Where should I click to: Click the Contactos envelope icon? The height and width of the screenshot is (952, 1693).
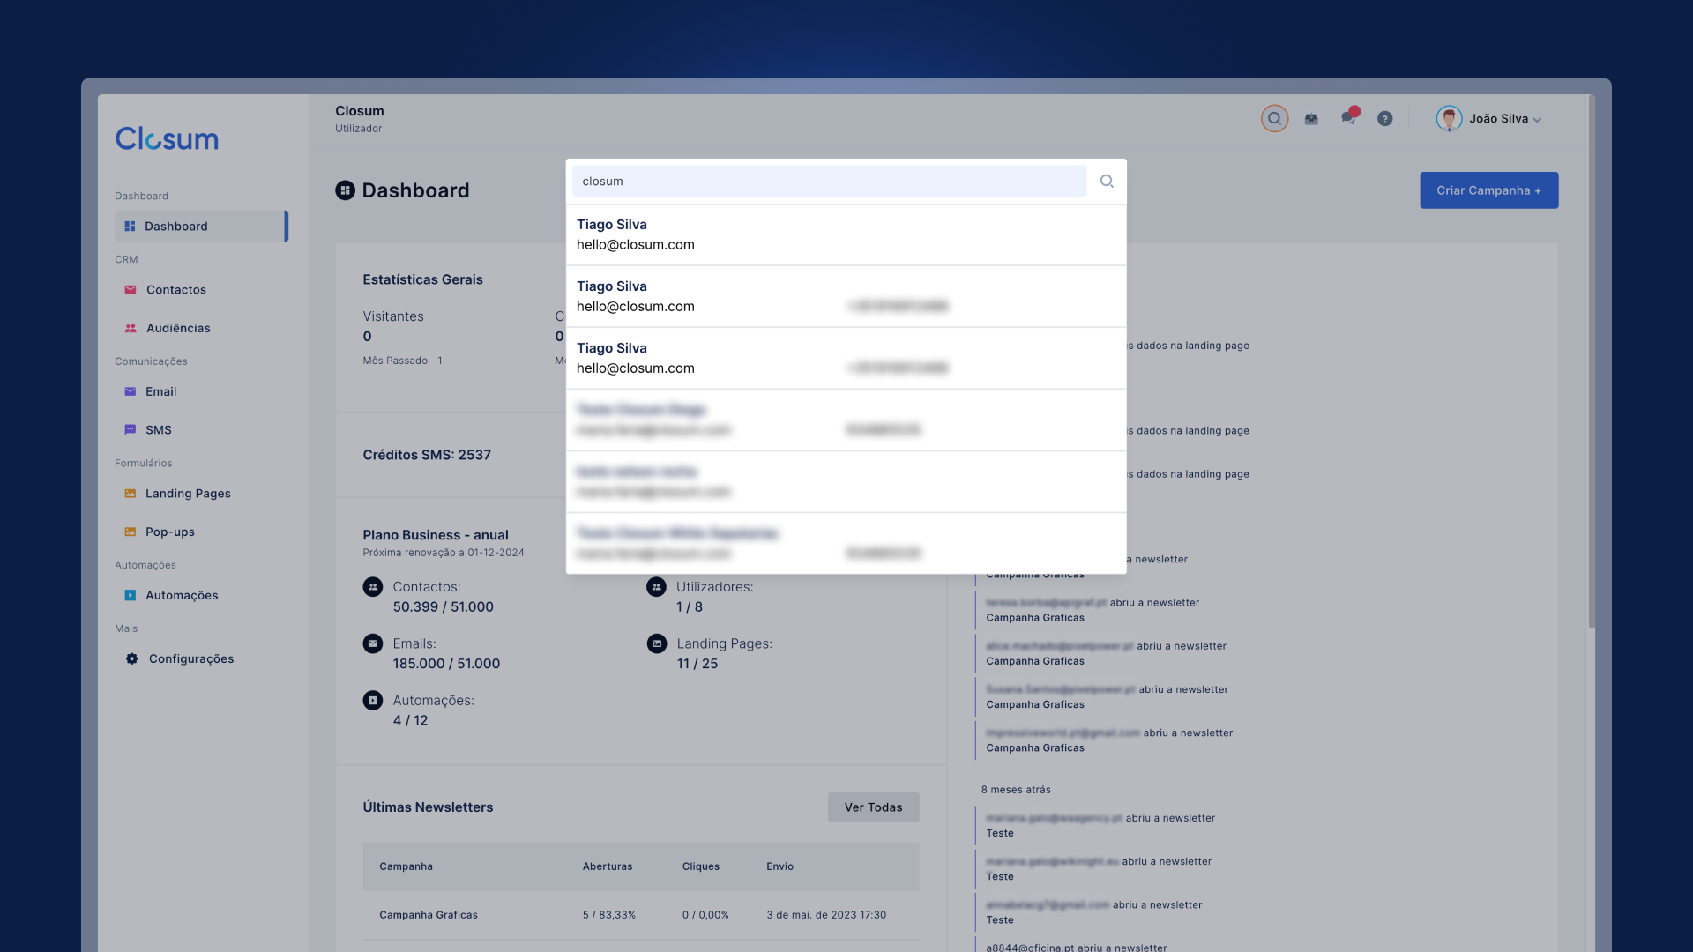pos(131,290)
